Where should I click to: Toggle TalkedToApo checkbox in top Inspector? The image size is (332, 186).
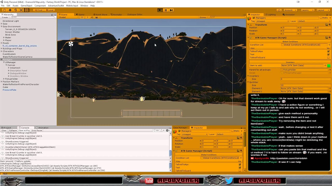click(328, 51)
